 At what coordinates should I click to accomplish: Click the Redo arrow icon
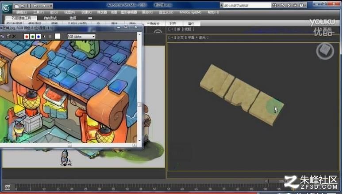pos(43,6)
